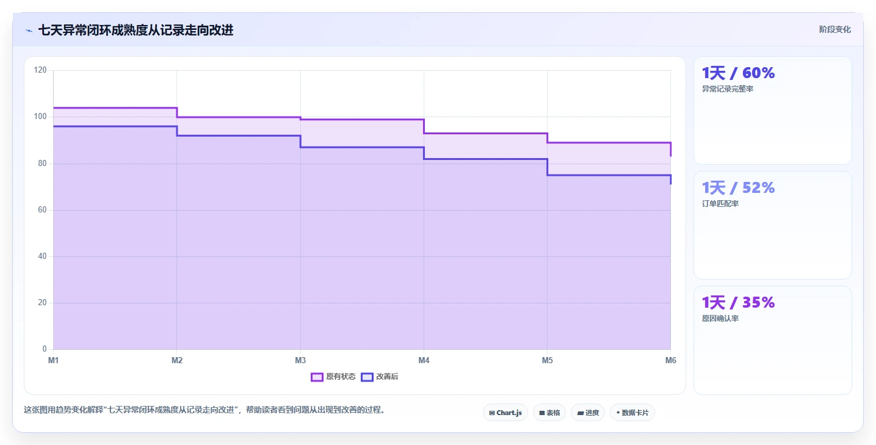Click the 80 y-axis label

click(x=42, y=164)
